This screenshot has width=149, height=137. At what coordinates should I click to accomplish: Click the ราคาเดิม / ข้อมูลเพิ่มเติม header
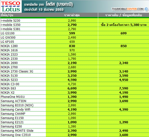[124, 15]
